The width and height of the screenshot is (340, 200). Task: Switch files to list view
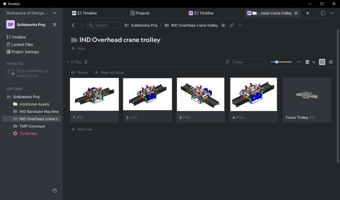tap(331, 62)
